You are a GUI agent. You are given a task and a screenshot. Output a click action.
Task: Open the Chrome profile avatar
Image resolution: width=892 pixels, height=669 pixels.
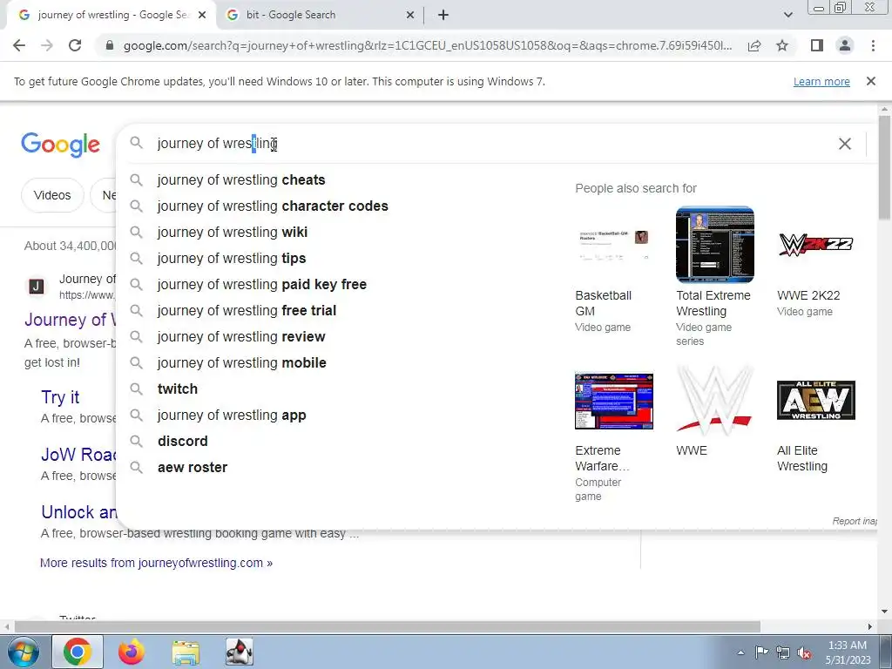[x=845, y=45]
